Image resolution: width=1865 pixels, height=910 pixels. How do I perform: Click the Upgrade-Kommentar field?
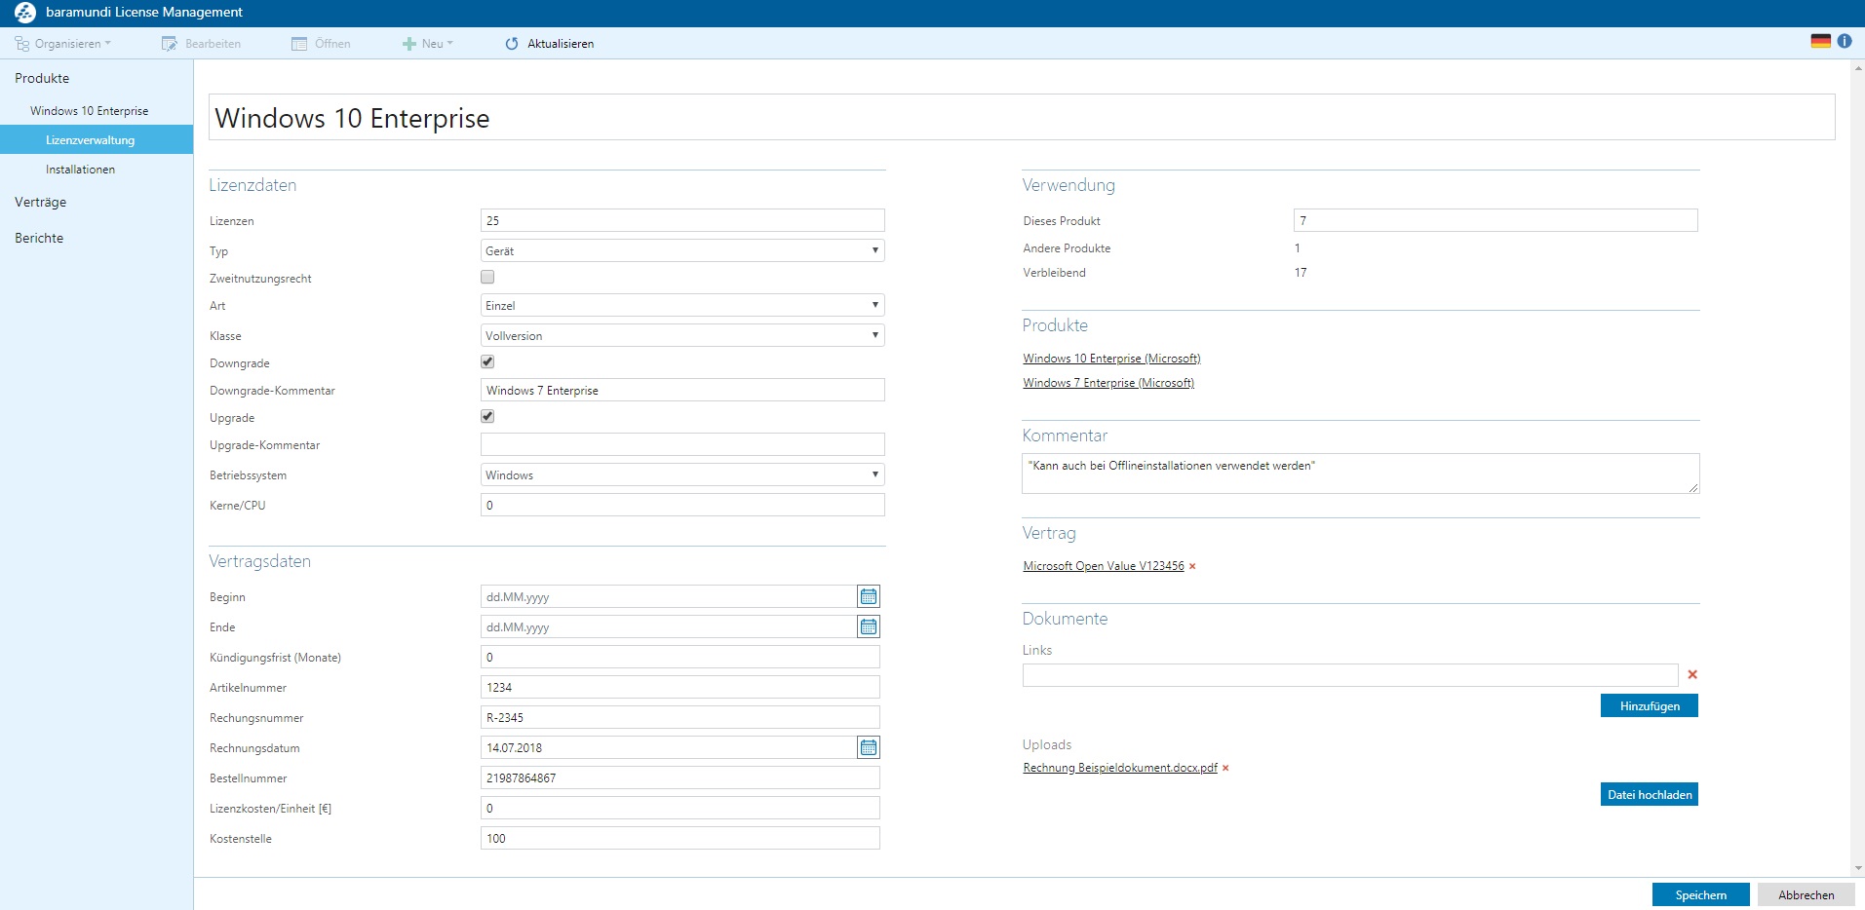point(682,444)
